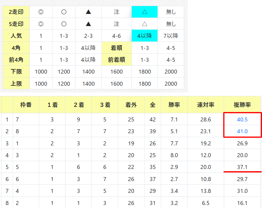The image size is (262, 208).
Task: Click the 28.6 連対率 cell
Action: click(x=206, y=120)
